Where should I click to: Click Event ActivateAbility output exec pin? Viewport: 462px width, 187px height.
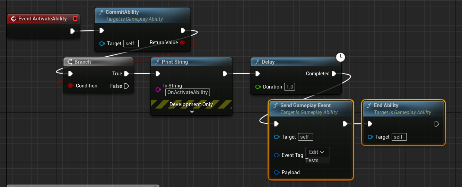coord(72,31)
